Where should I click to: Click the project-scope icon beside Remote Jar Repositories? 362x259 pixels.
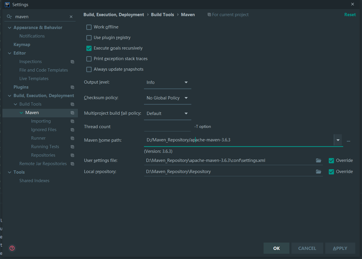[72, 164]
